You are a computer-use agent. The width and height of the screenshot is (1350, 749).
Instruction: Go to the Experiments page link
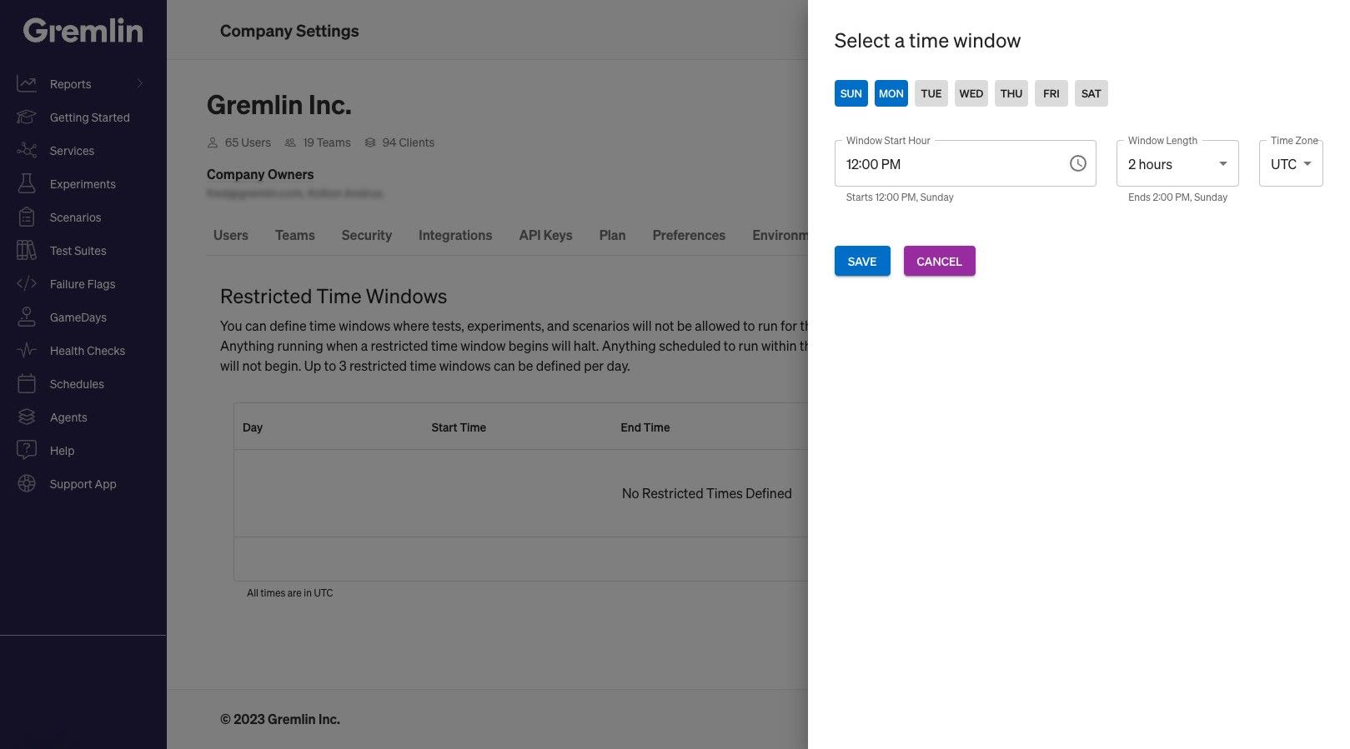[x=83, y=184]
